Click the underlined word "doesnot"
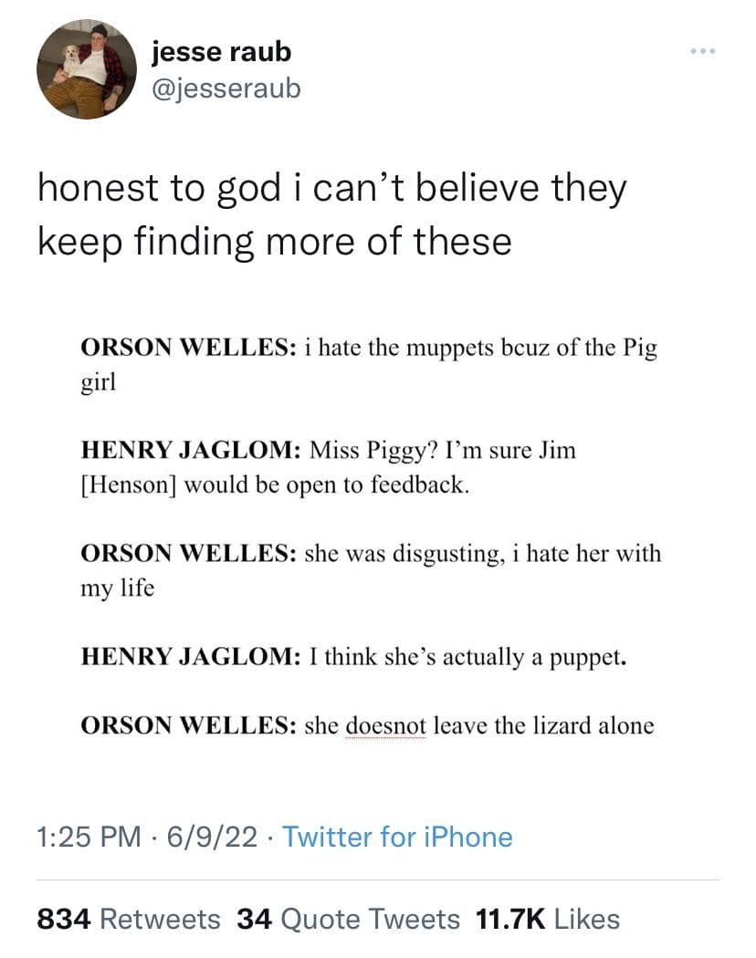 (386, 726)
